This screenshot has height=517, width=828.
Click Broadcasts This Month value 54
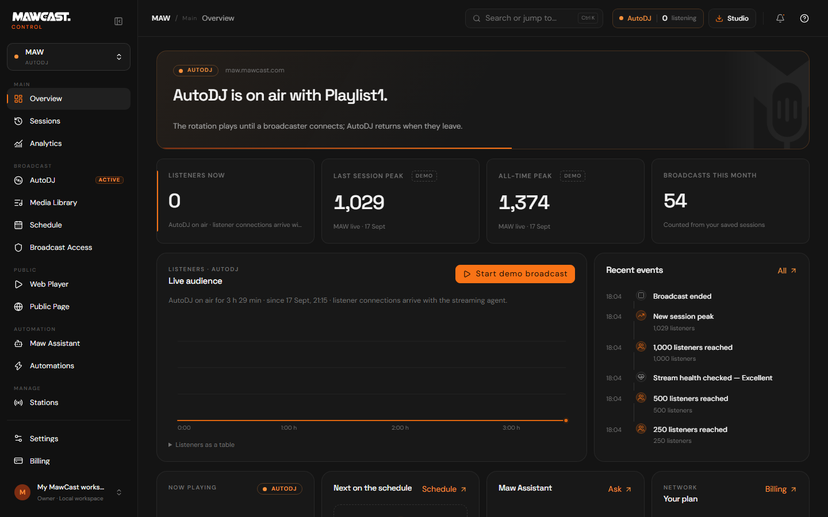[675, 201]
